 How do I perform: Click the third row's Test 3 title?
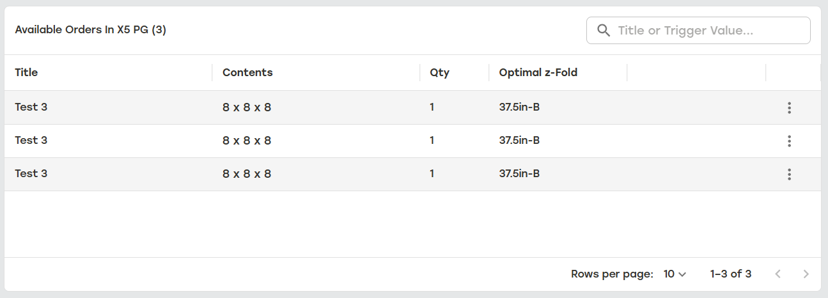coord(31,173)
